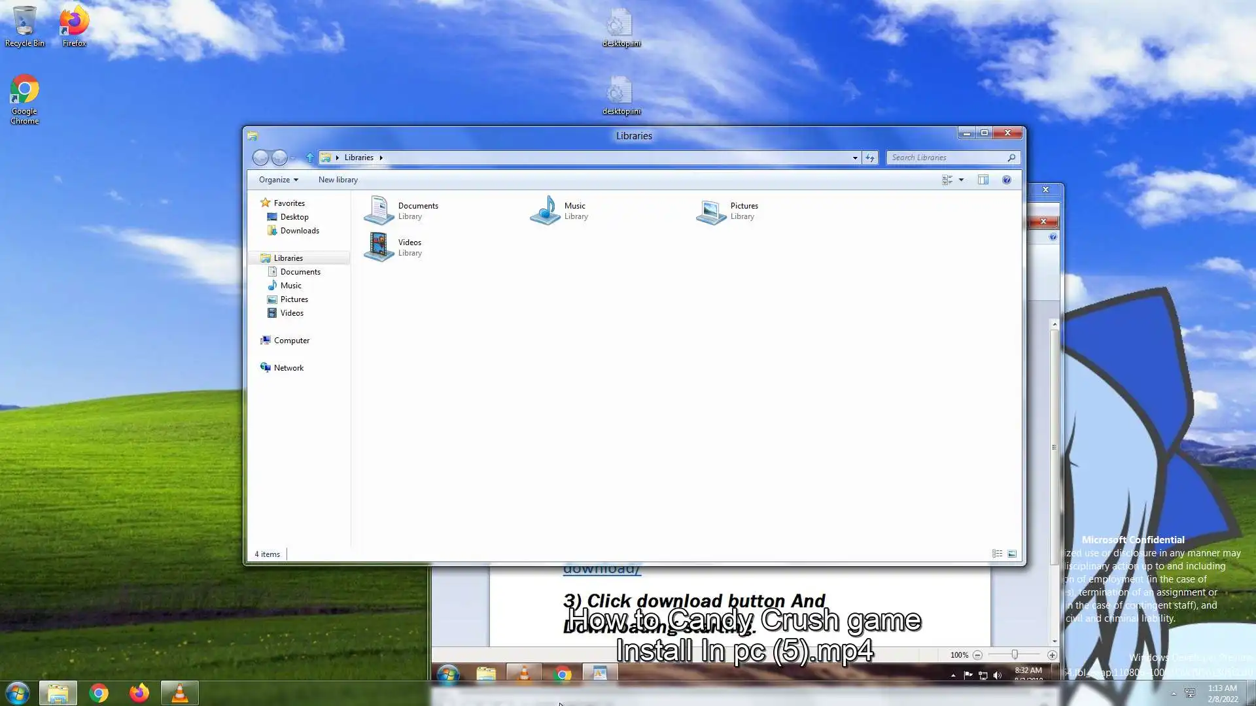This screenshot has height=706, width=1256.
Task: Refresh the Libraries address bar
Action: point(869,158)
